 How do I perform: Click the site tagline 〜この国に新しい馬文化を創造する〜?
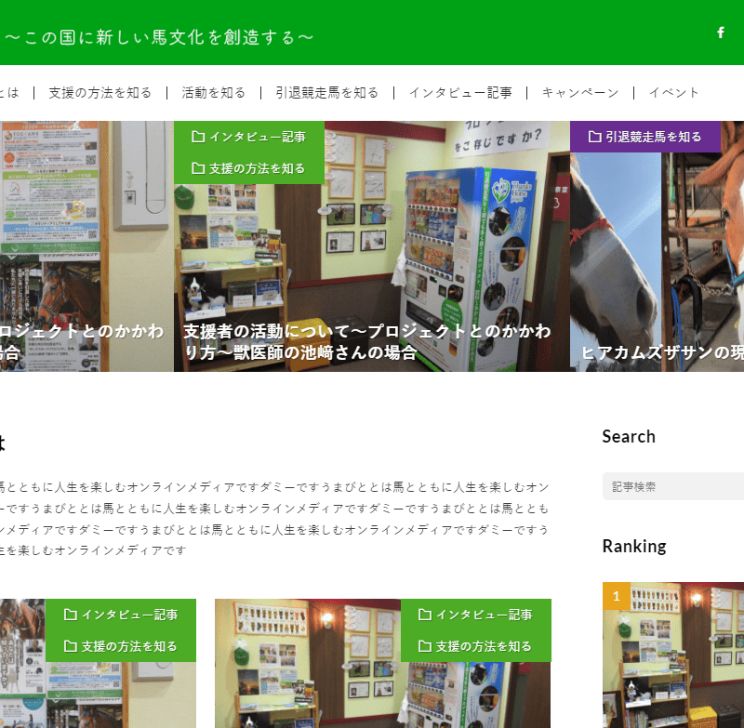[159, 37]
